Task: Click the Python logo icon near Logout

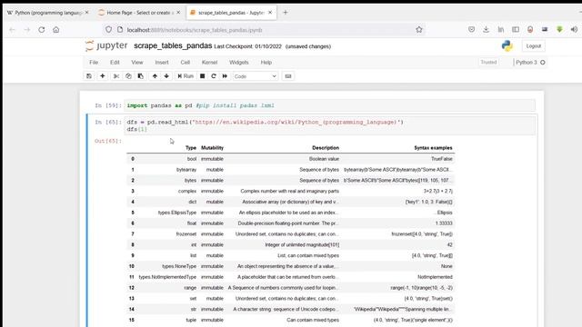Action: click(x=507, y=46)
